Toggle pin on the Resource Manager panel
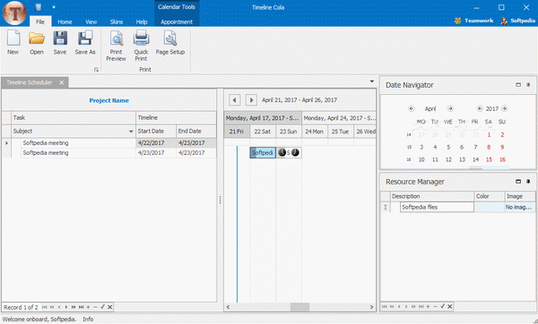This screenshot has width=538, height=324. (x=528, y=182)
